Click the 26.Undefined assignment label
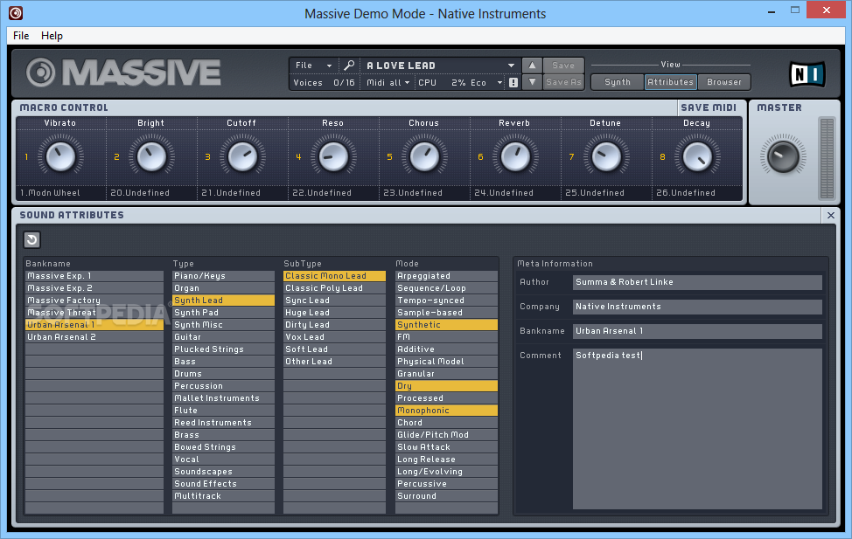Screen dimensions: 852x539 [686, 193]
